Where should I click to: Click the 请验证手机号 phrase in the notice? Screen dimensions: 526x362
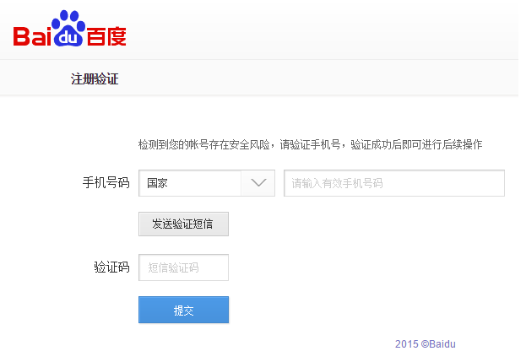[311, 145]
